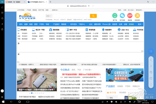
Task: Click the undo arrow at top right
Action: (148, 2)
